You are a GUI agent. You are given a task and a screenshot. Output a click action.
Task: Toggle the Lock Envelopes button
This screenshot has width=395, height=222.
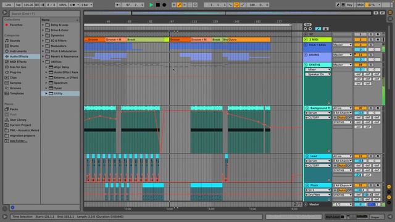325,29
